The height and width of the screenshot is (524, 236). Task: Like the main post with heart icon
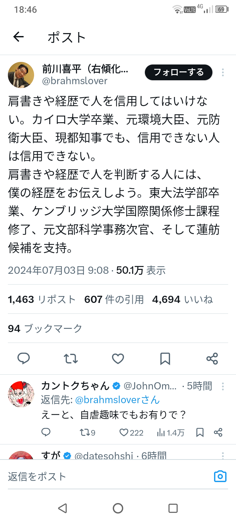point(118,359)
